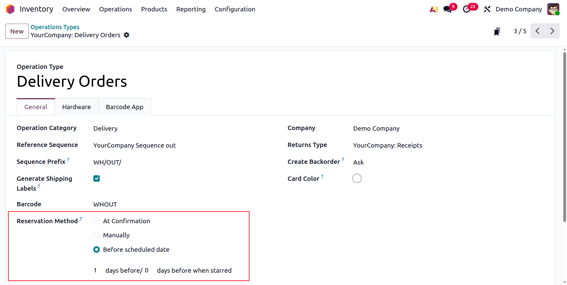
Task: Open the Operations menu
Action: pos(115,9)
